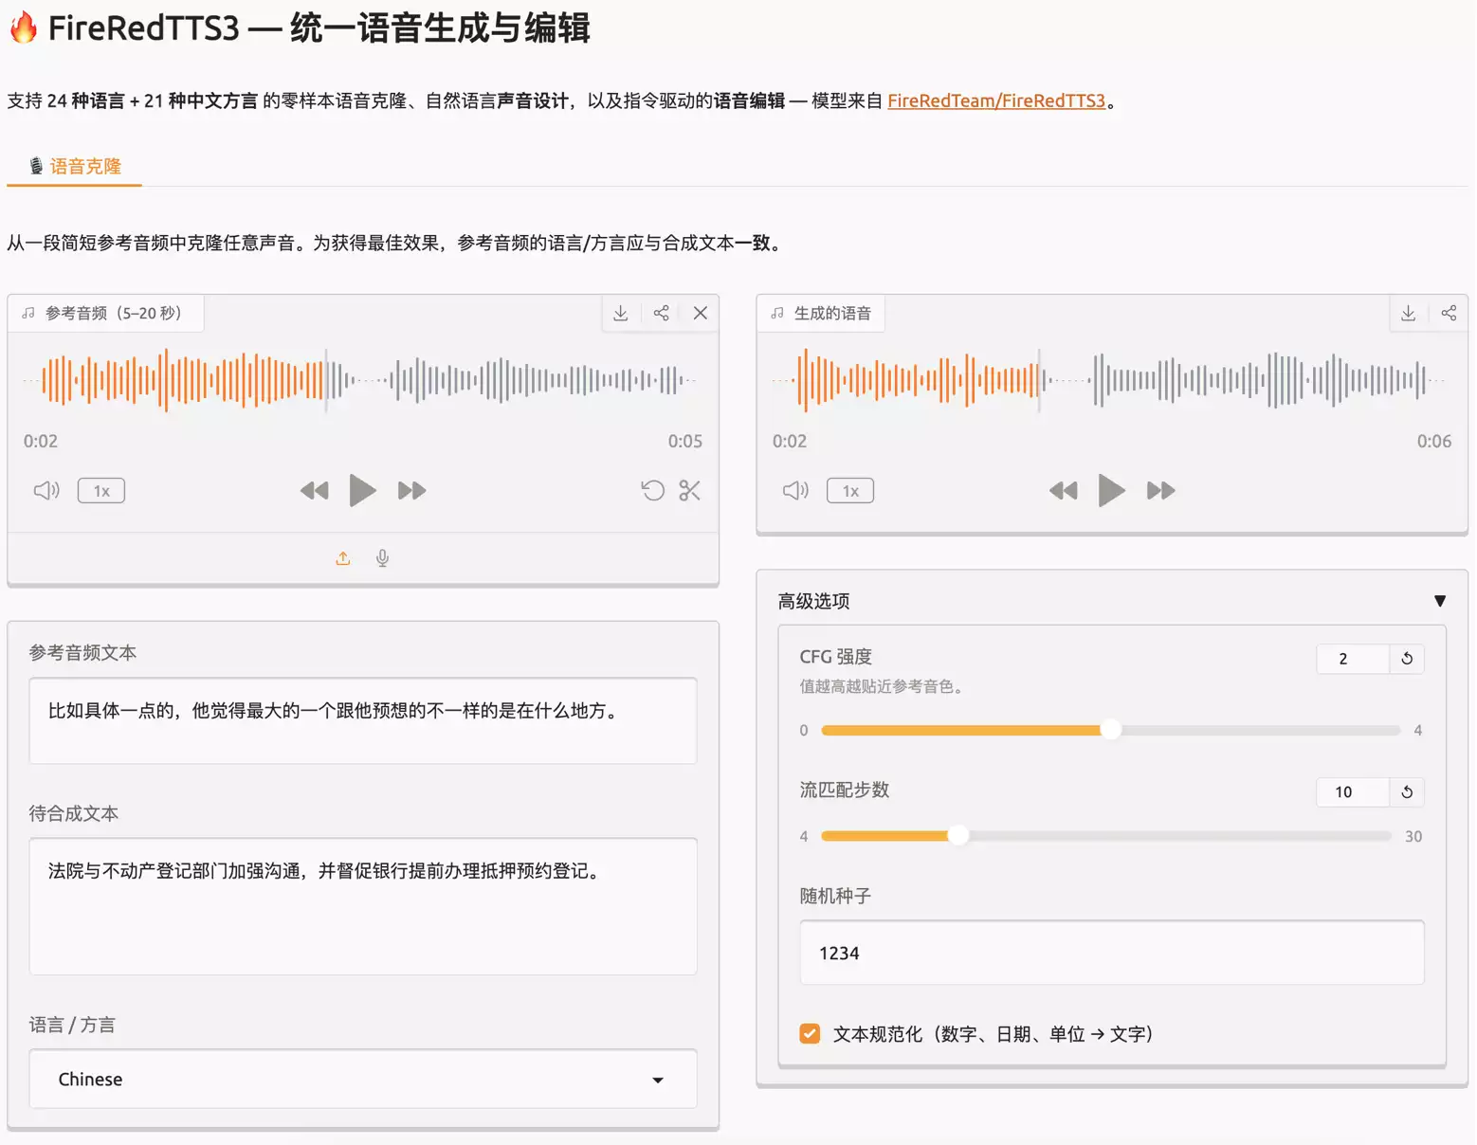1477x1145 pixels.
Task: Open the 语言 / 方言 dropdown
Action: pyautogui.click(x=363, y=1079)
